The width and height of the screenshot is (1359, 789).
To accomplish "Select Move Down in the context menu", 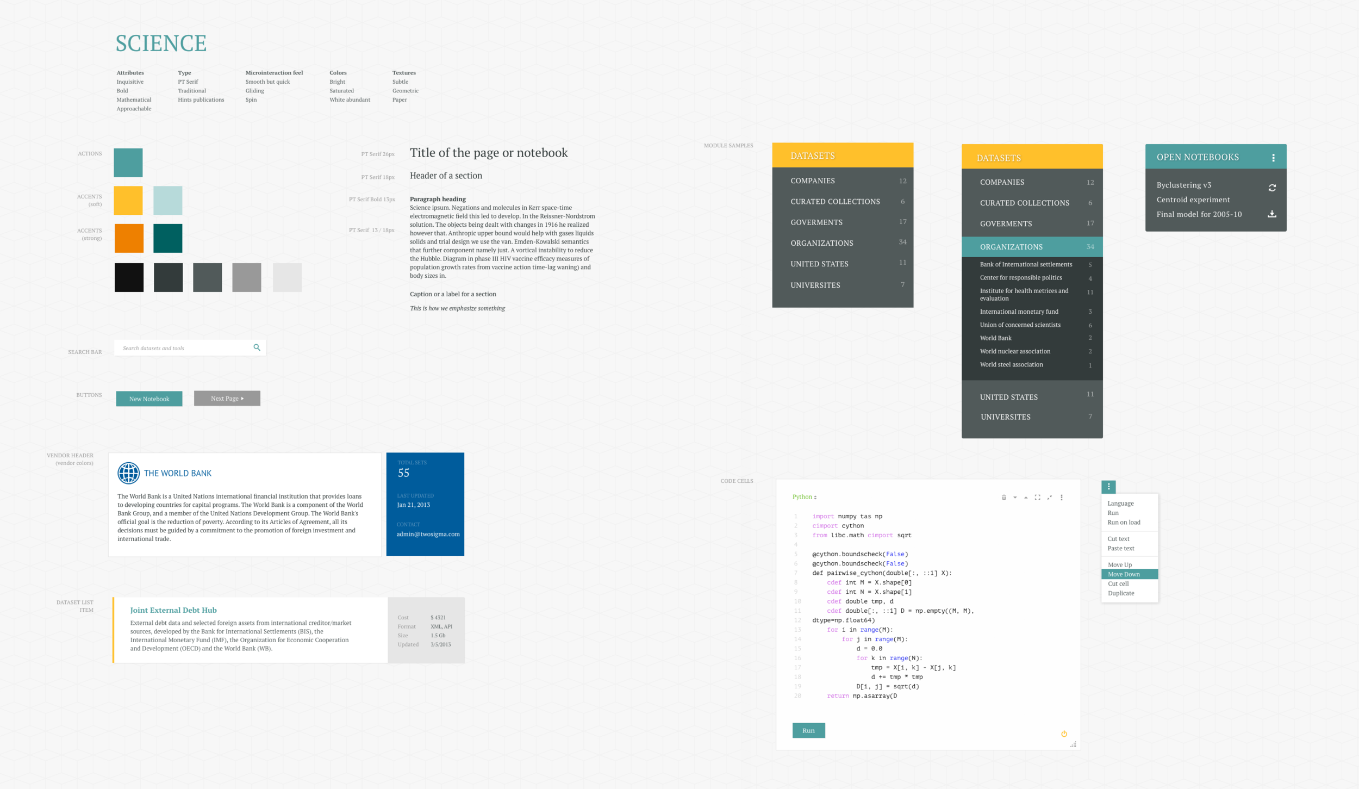I will point(1124,574).
